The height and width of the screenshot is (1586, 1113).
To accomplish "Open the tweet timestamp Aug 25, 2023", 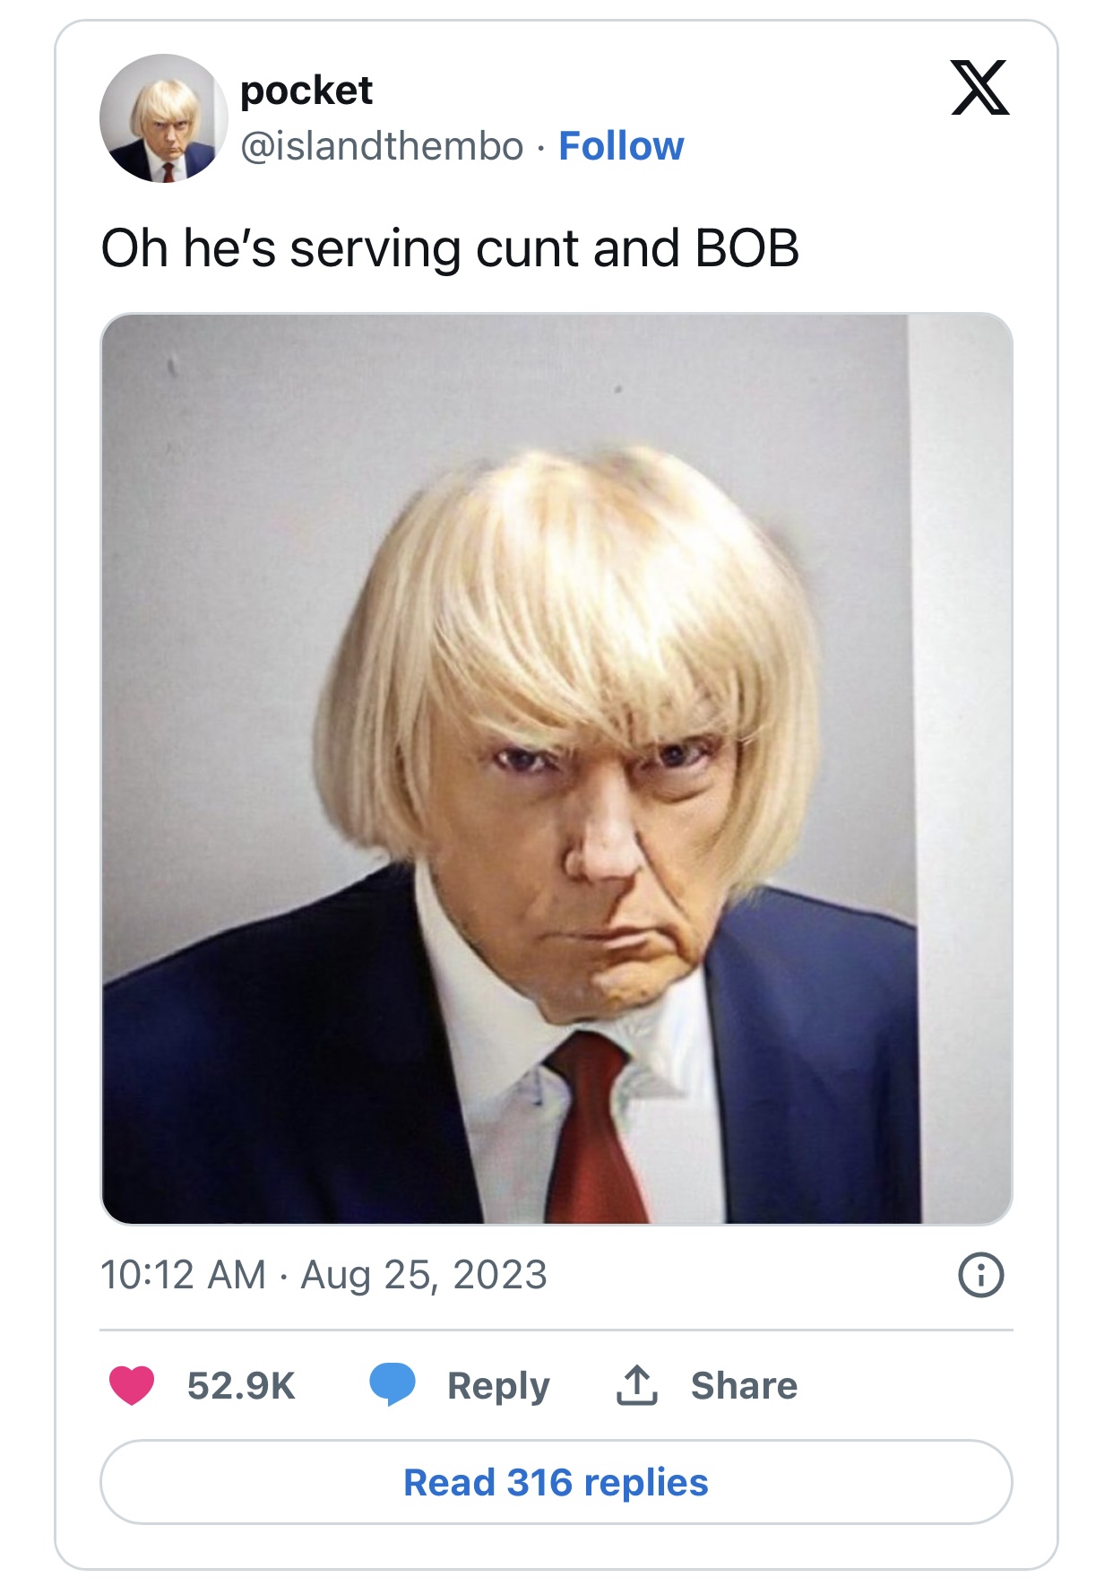I will [423, 1274].
